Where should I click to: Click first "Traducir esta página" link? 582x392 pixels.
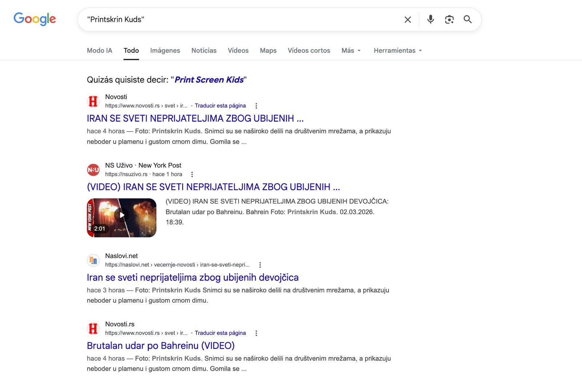220,106
